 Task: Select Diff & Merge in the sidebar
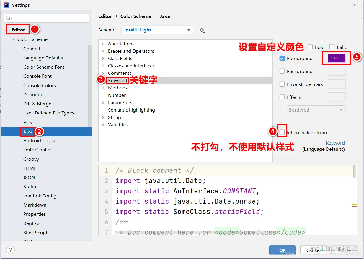click(37, 104)
